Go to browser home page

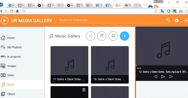[x=17, y=11]
